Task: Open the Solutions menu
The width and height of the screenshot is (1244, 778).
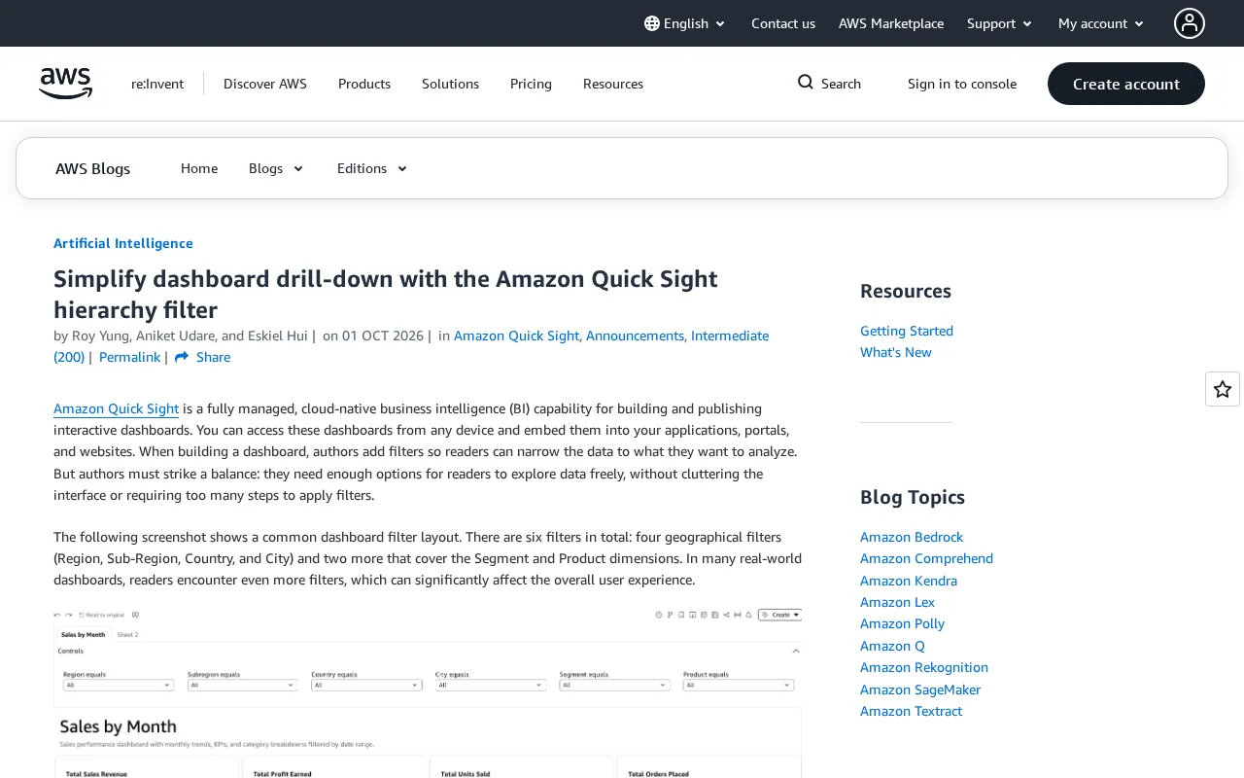Action: (450, 84)
